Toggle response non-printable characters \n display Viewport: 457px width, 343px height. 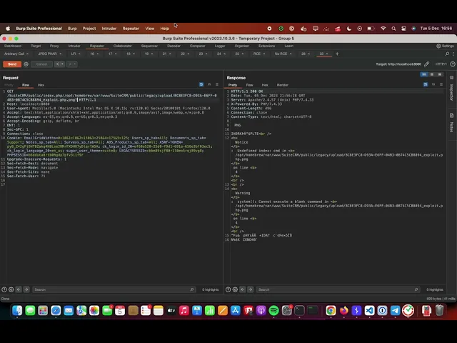coord(433,84)
